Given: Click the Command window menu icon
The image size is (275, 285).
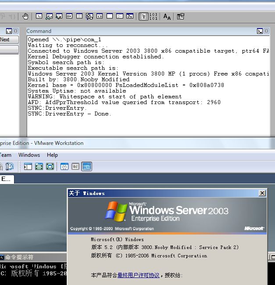Looking at the screenshot, I should (260, 31).
